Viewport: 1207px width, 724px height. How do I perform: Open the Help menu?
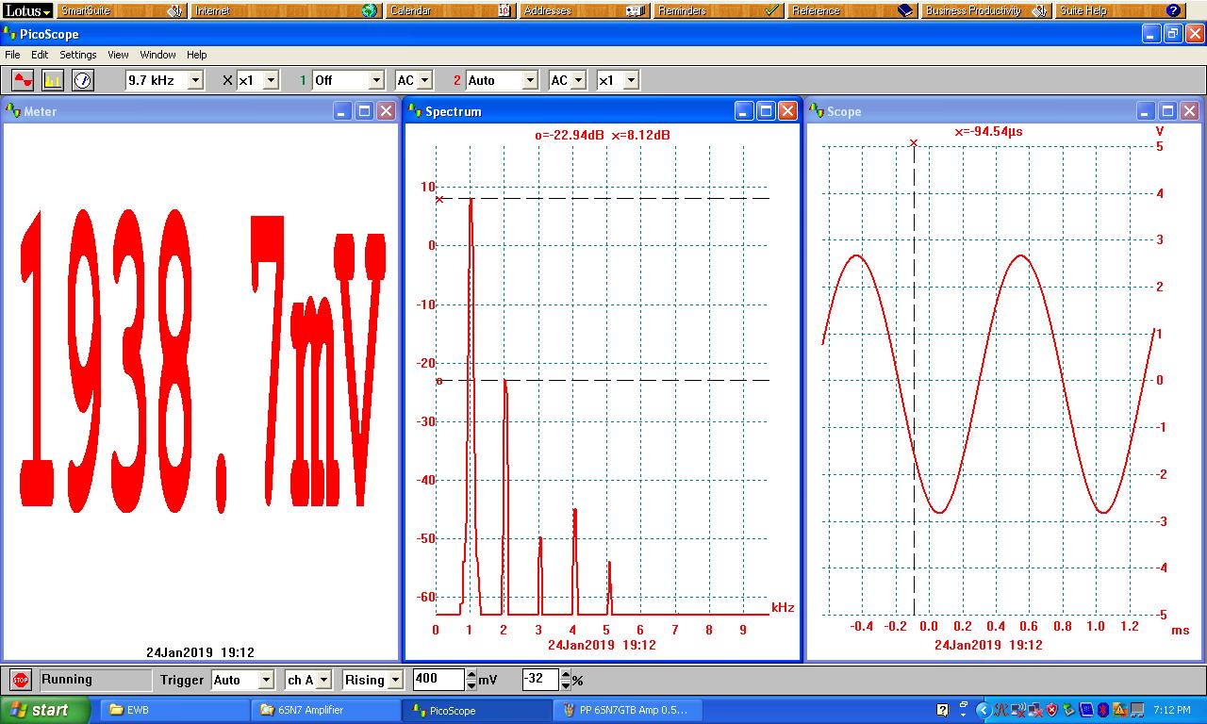196,55
